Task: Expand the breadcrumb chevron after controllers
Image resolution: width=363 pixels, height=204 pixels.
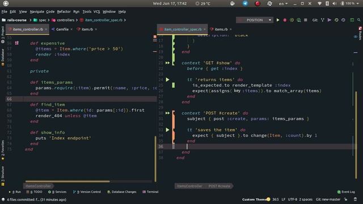Action: (77, 20)
